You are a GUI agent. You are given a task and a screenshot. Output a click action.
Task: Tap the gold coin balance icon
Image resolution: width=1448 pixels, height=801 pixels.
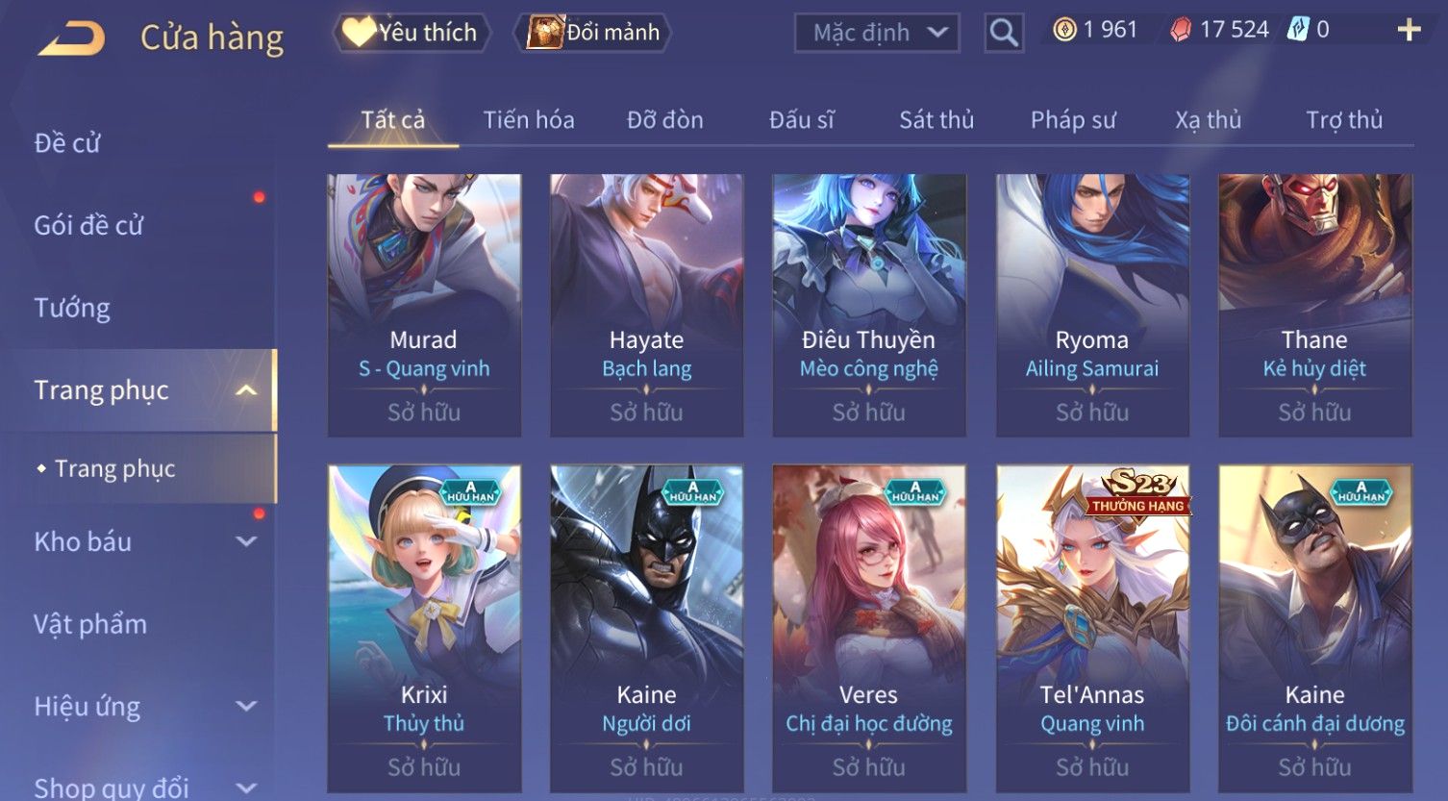click(x=1064, y=30)
